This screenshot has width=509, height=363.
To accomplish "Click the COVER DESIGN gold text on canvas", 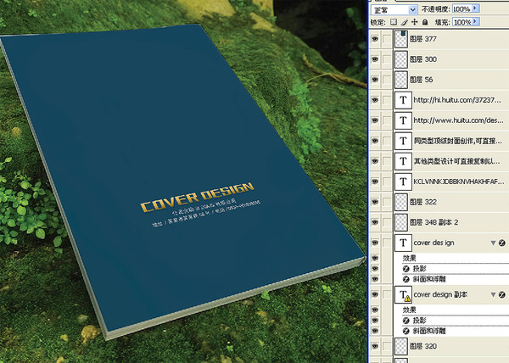I will pos(197,197).
